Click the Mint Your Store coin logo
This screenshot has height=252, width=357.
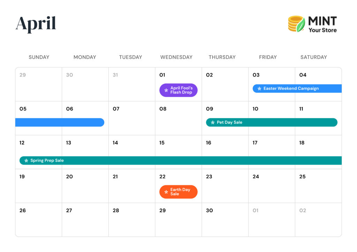(296, 24)
